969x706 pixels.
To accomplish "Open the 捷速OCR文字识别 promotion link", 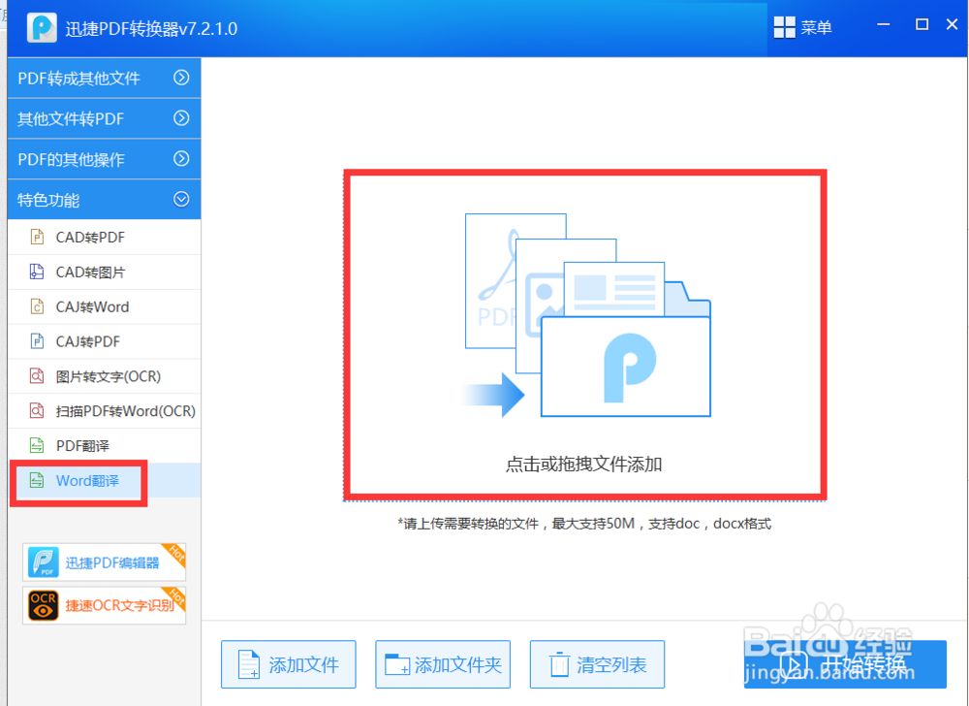I will [x=104, y=604].
